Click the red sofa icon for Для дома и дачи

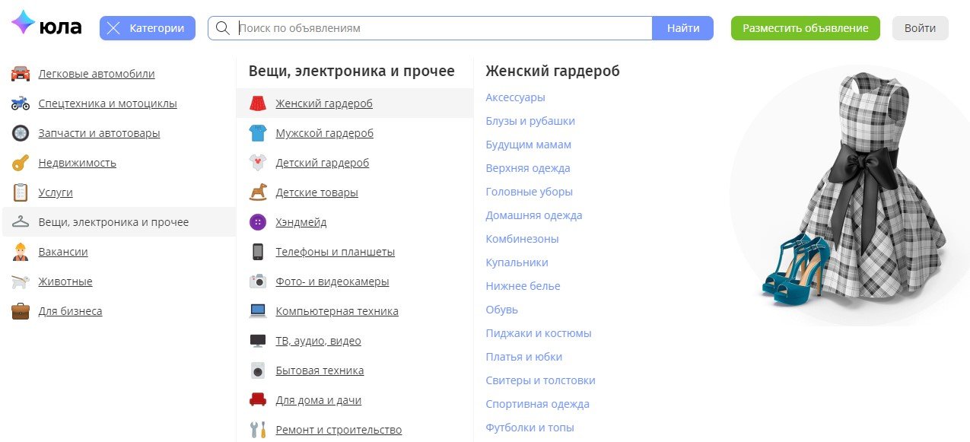pyautogui.click(x=258, y=400)
